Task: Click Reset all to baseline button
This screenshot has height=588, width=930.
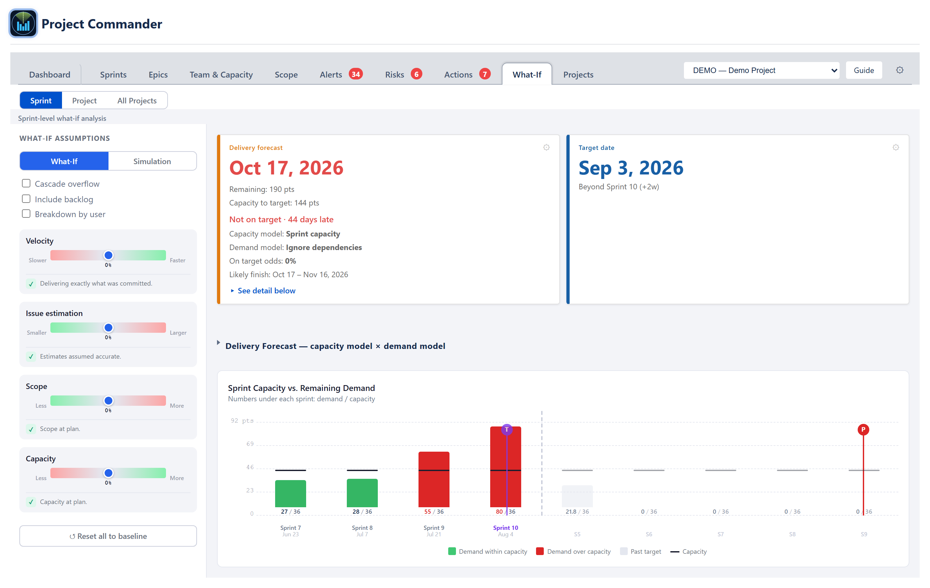Action: point(108,536)
